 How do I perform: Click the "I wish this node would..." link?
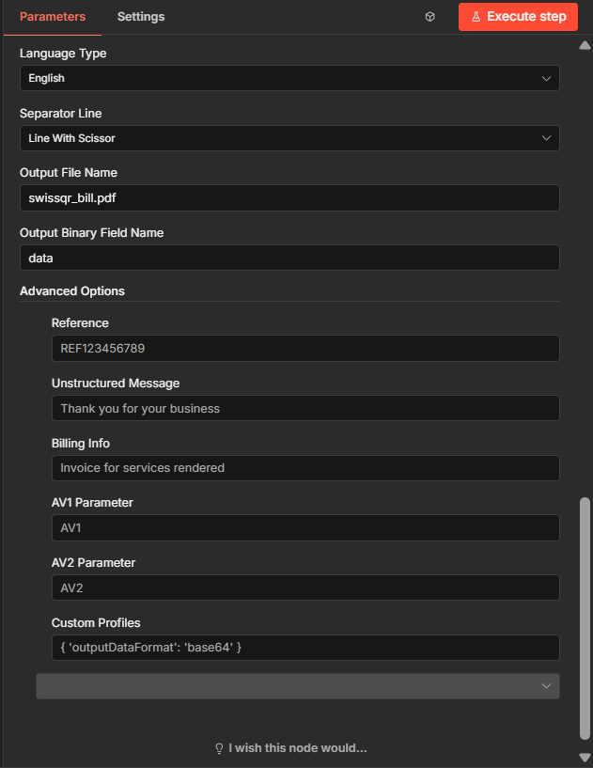pyautogui.click(x=297, y=748)
